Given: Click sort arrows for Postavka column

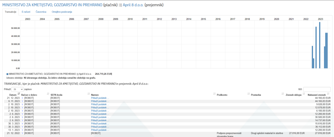Looking at the screenshot, I should 283,94.
